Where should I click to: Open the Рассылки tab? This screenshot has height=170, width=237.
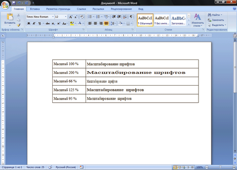pos(98,9)
